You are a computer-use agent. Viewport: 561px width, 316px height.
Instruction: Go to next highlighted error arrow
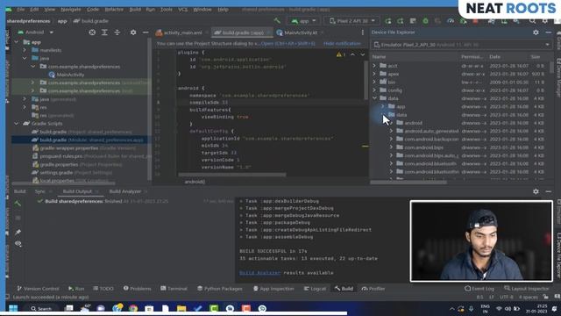(x=362, y=54)
